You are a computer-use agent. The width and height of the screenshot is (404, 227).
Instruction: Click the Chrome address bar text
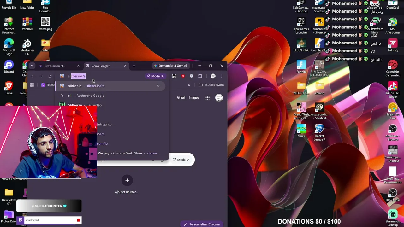(77, 76)
